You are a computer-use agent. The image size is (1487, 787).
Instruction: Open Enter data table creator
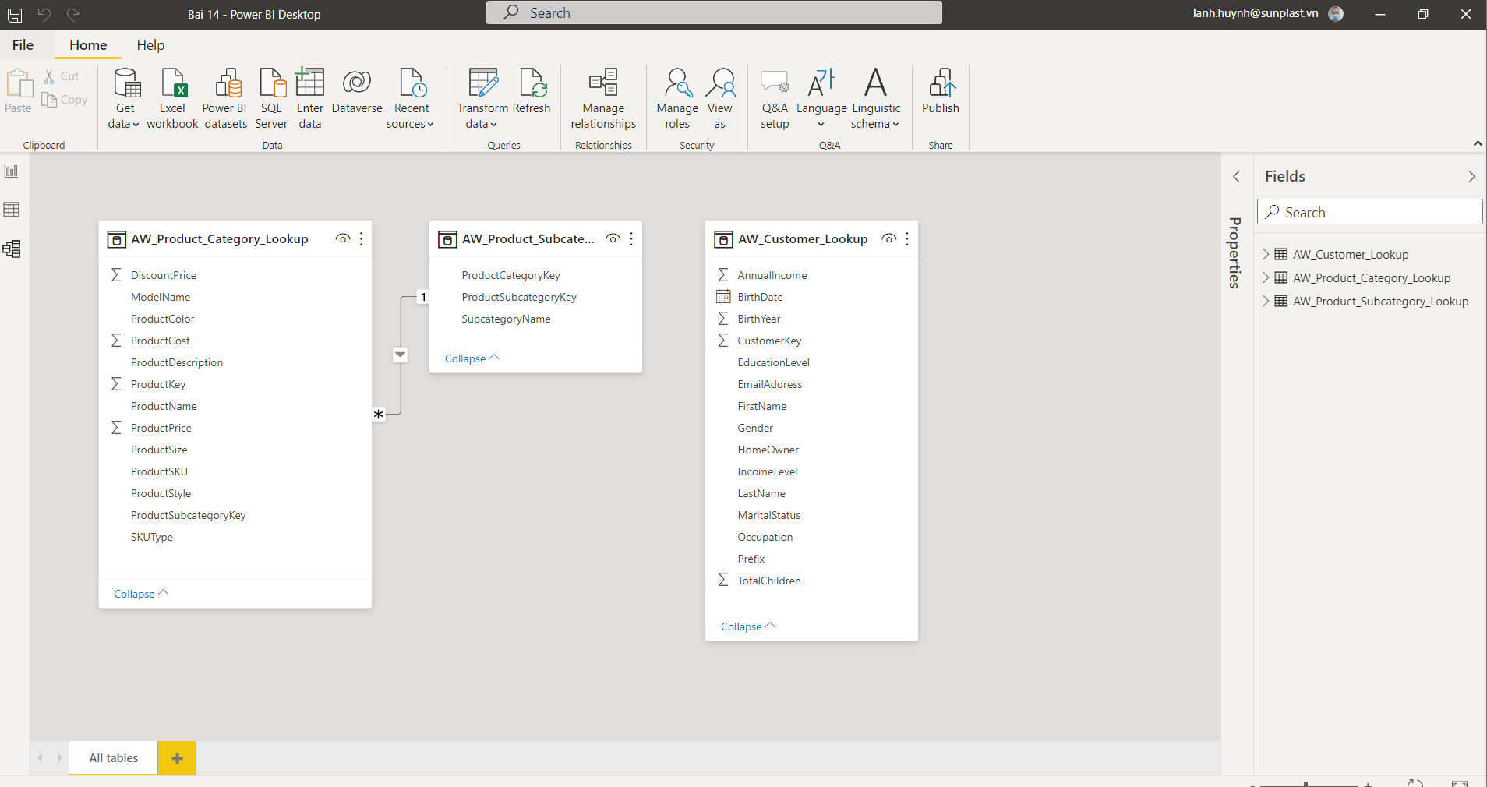(x=310, y=98)
